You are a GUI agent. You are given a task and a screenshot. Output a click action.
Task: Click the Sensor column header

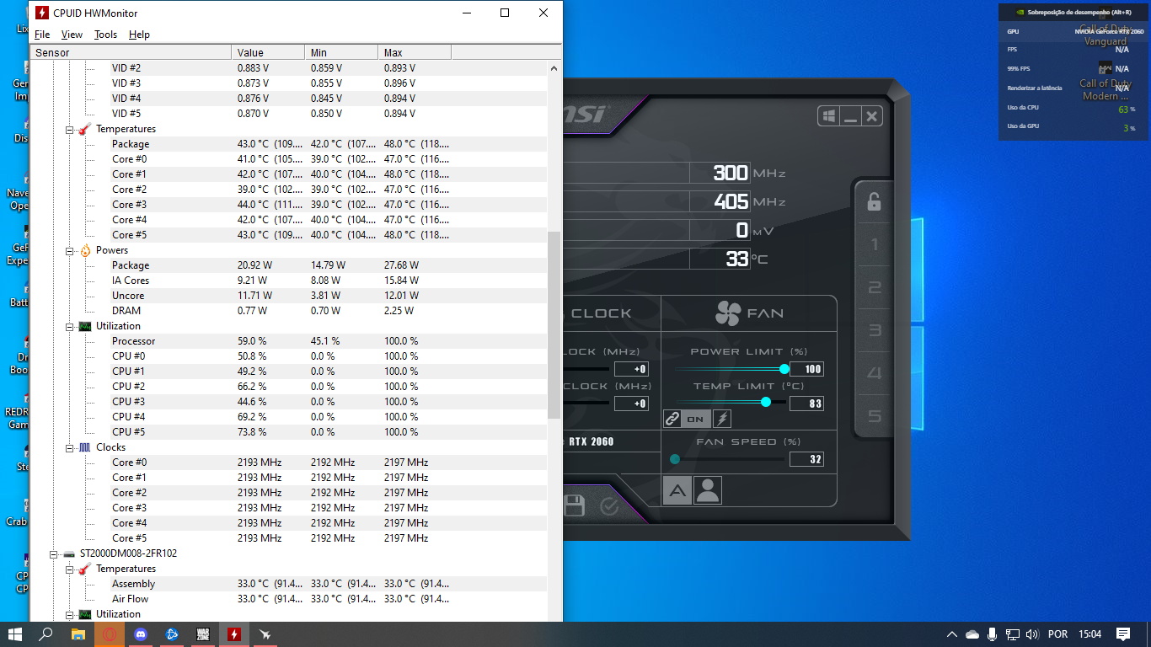(x=131, y=52)
